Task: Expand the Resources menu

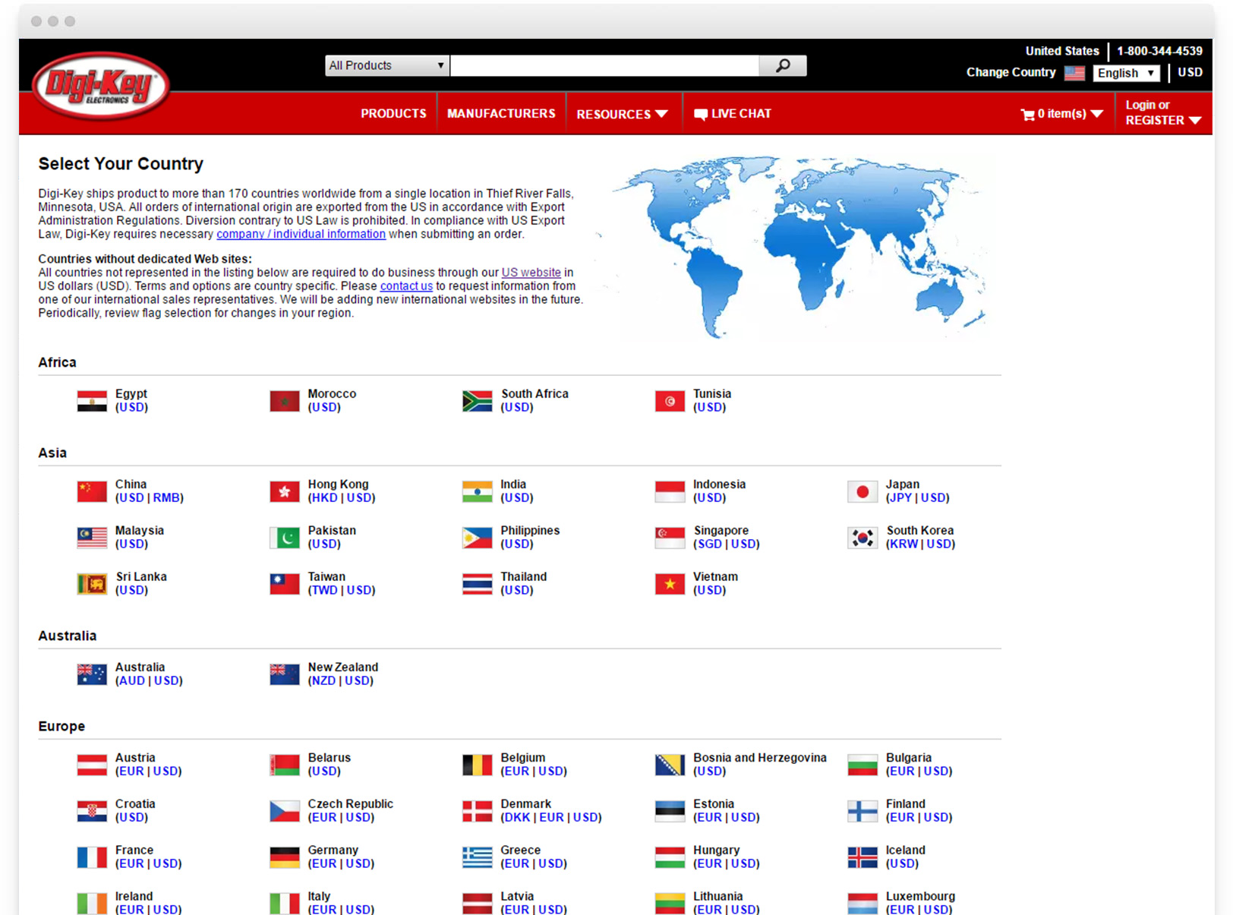Action: 622,114
